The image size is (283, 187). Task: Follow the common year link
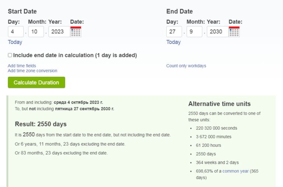[x=235, y=171]
